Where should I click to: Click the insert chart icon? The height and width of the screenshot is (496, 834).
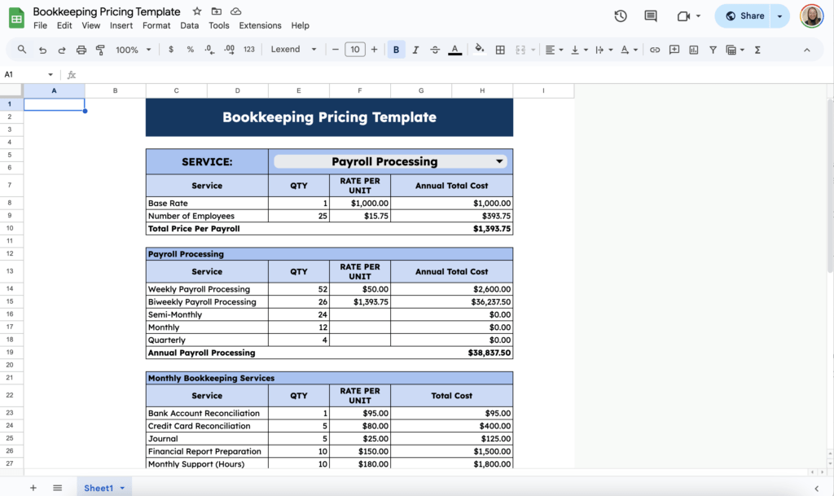point(694,50)
